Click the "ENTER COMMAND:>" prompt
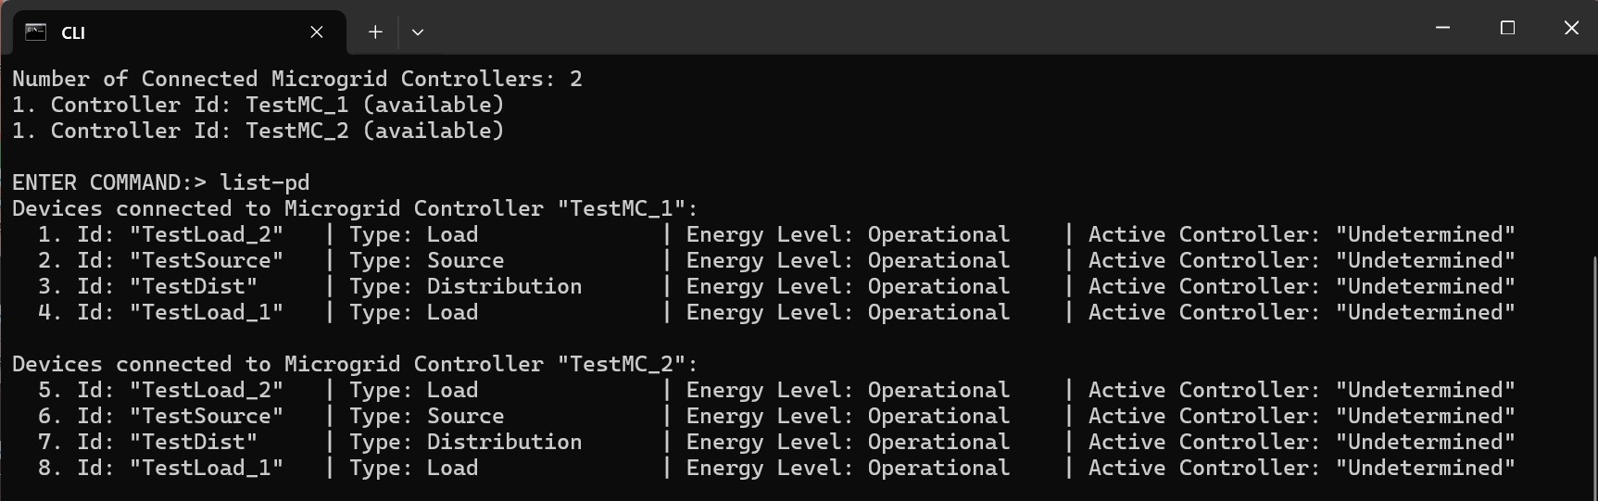The height and width of the screenshot is (501, 1598). (108, 182)
